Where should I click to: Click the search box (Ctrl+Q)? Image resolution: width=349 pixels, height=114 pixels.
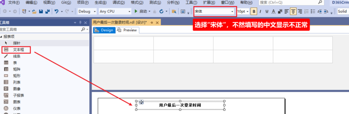point(291,3)
